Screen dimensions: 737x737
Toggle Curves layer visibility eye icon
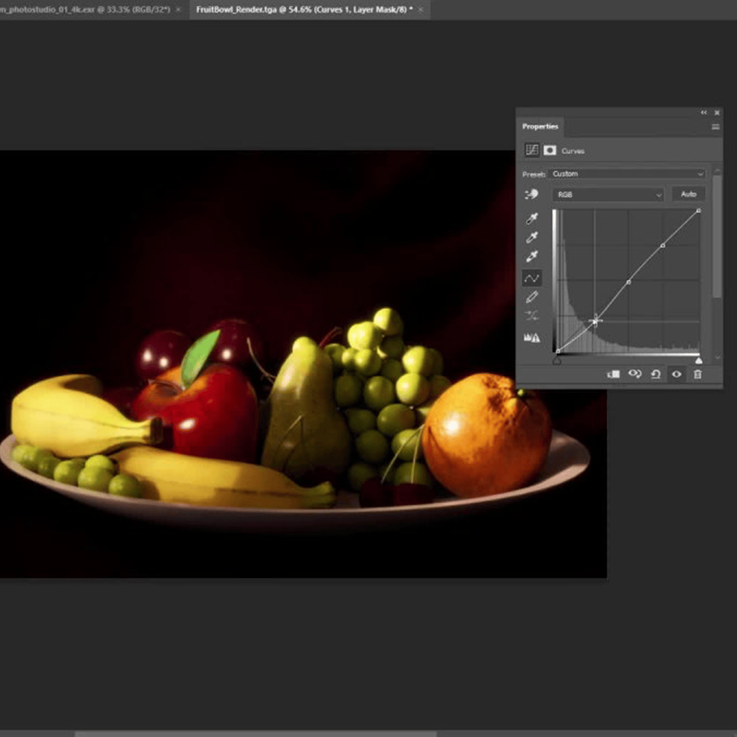(x=676, y=374)
